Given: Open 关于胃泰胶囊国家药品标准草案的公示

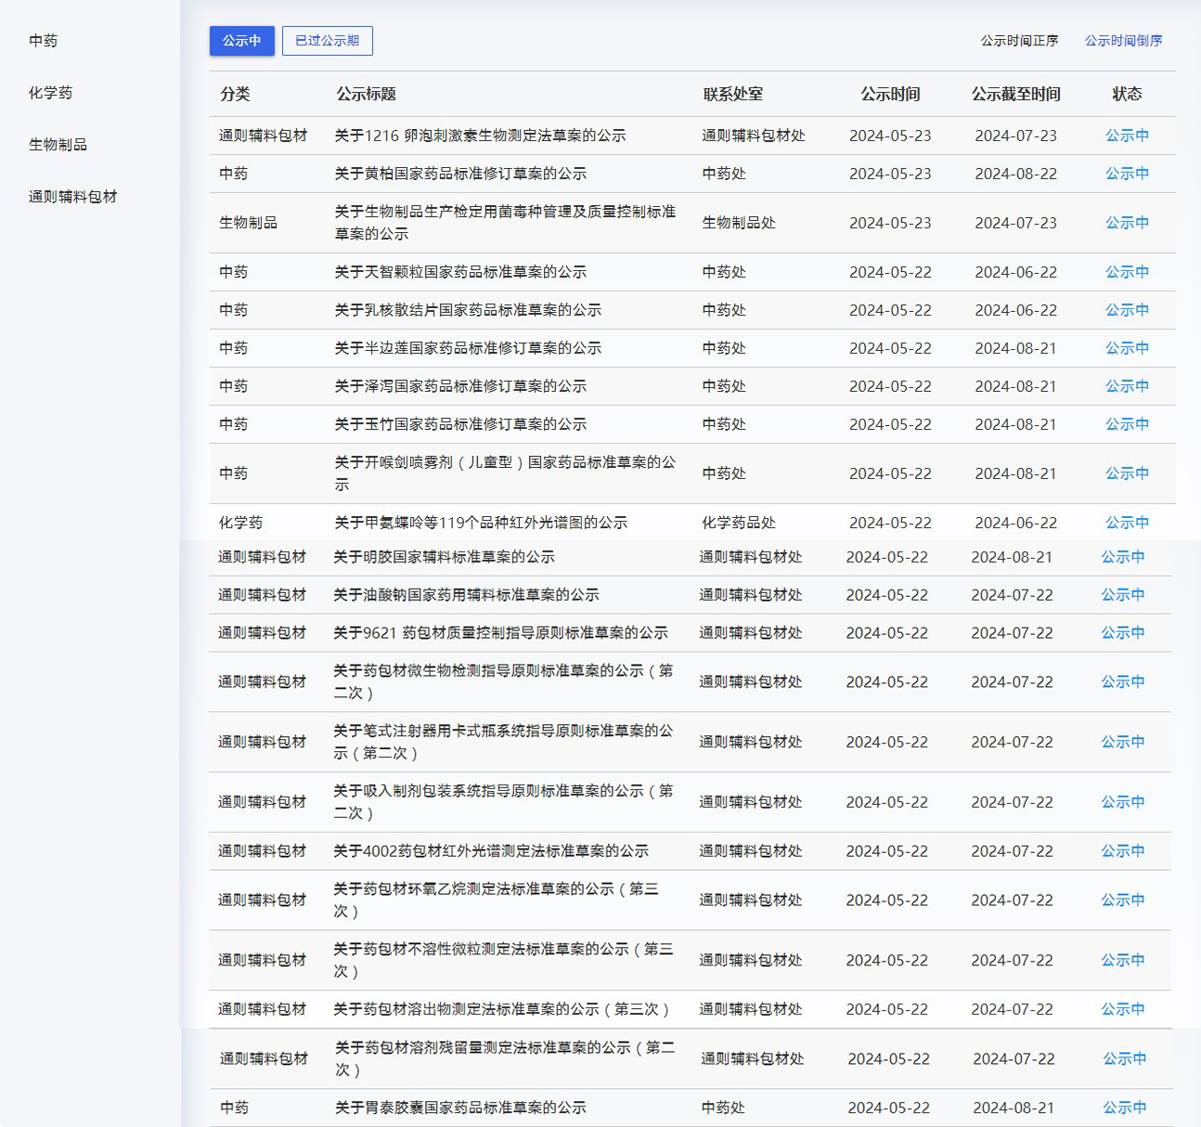Looking at the screenshot, I should [x=460, y=1108].
